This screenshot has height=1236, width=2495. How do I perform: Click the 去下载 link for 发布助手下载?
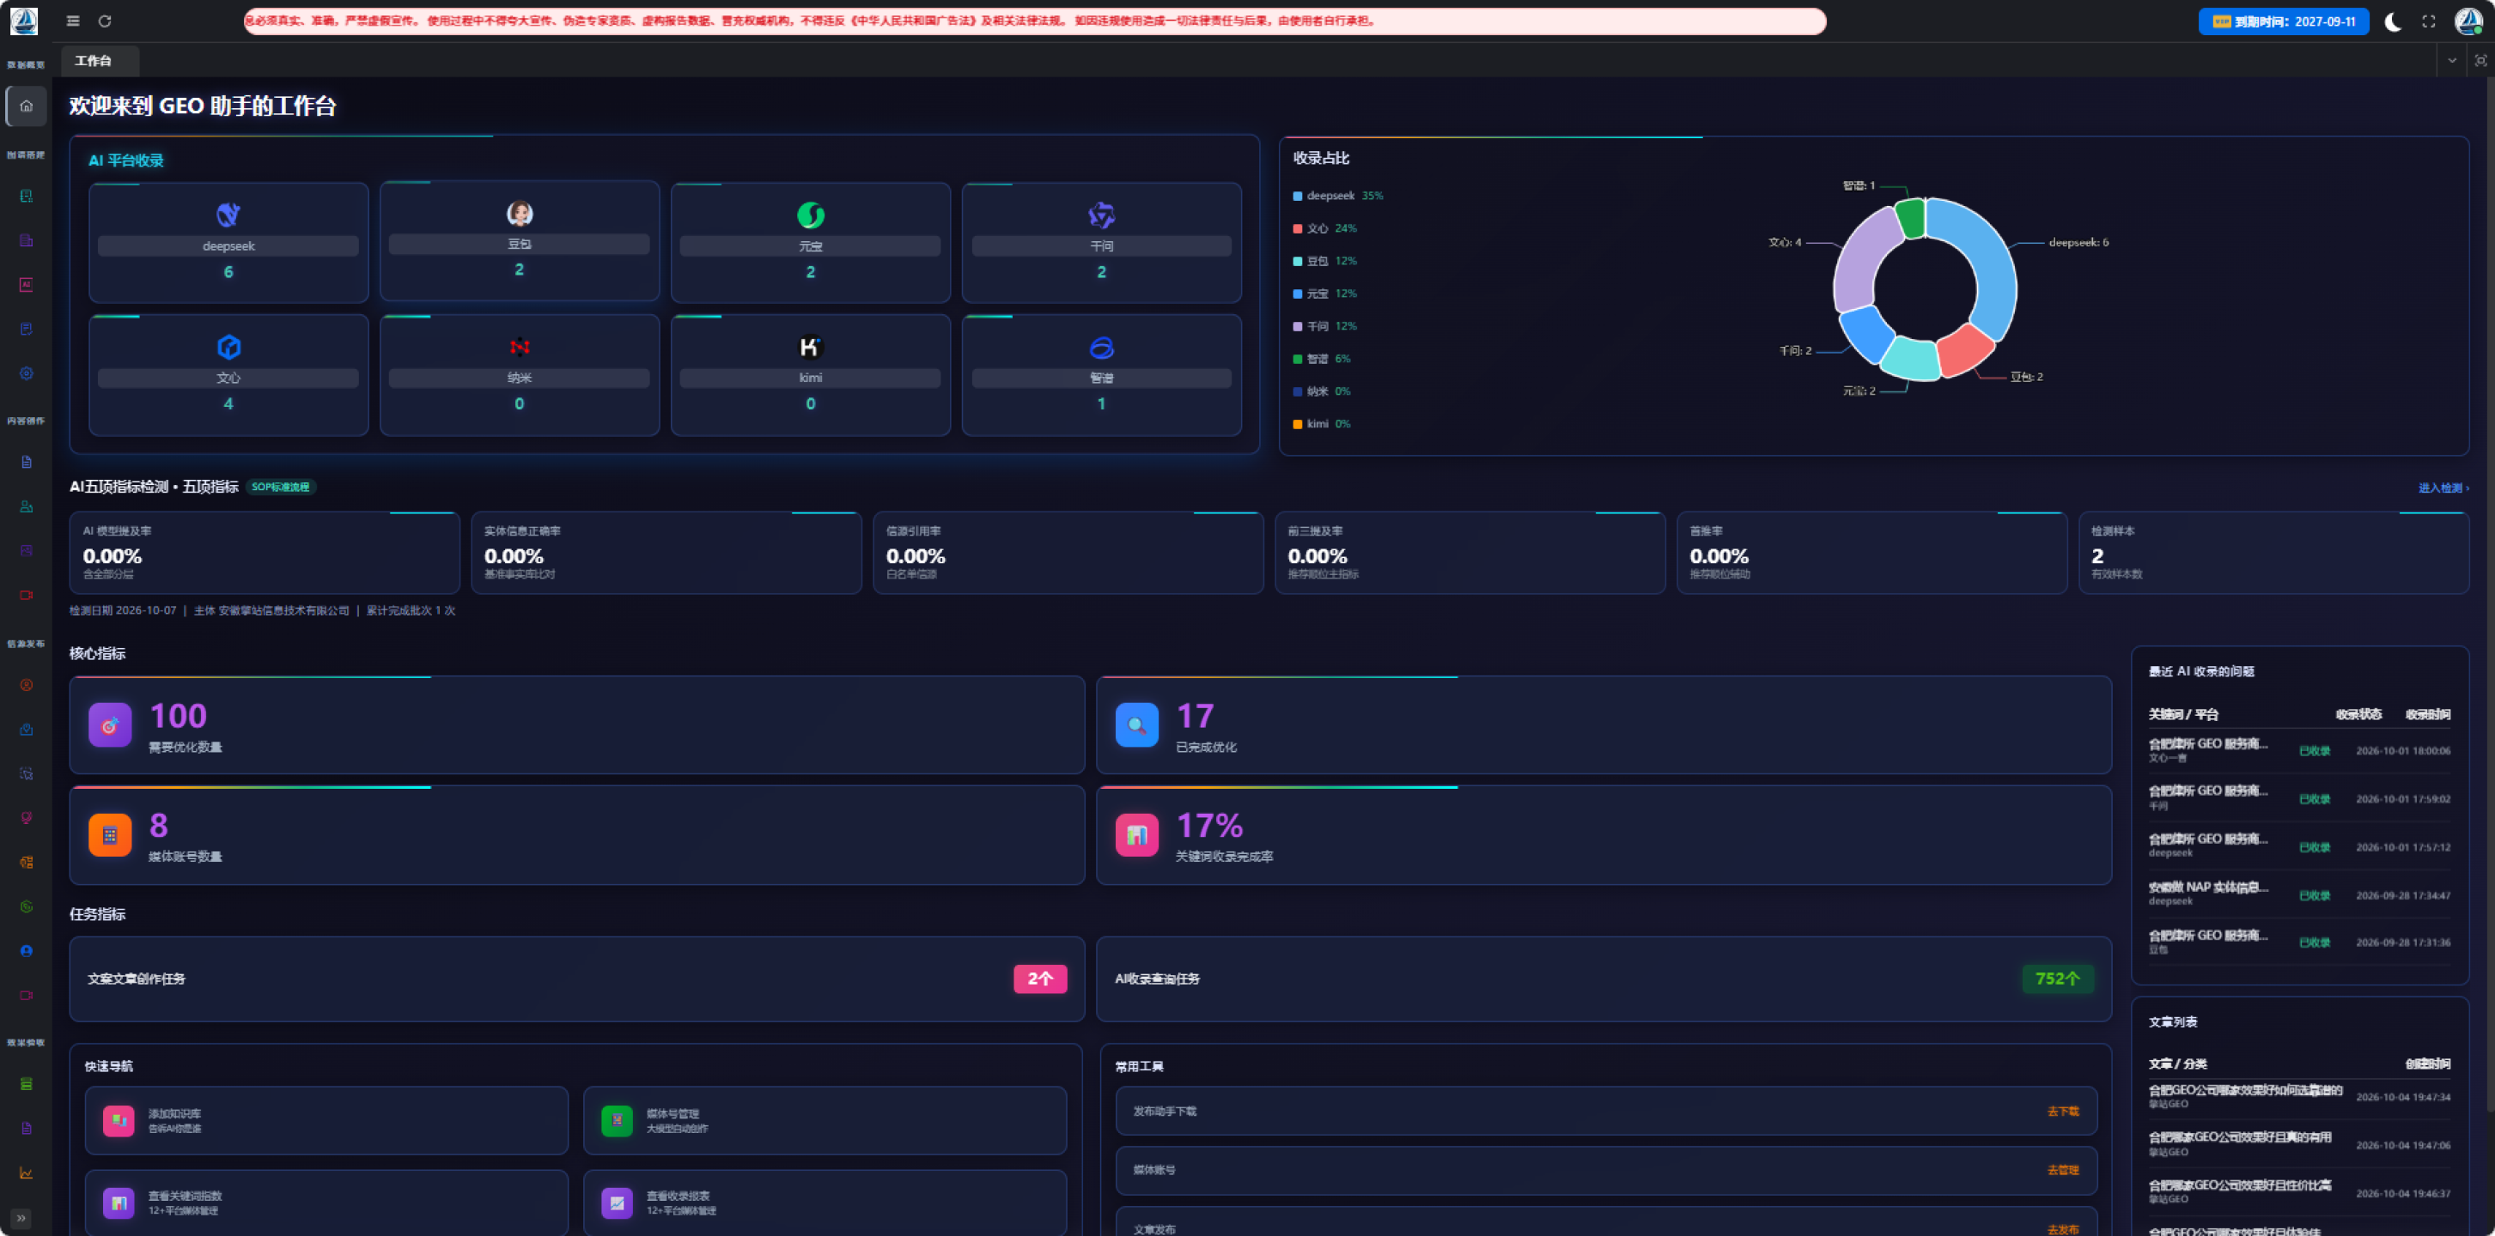click(2063, 1112)
